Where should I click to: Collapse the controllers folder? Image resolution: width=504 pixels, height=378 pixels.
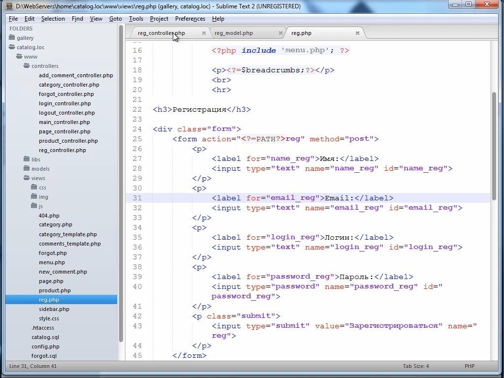27,65
